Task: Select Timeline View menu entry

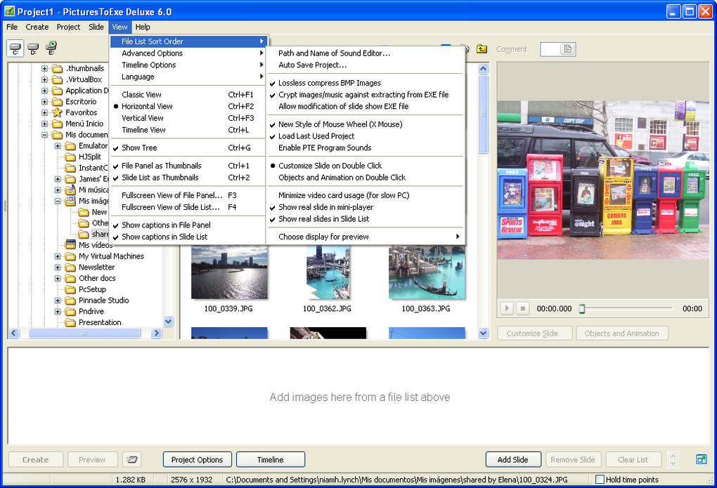Action: pos(188,130)
